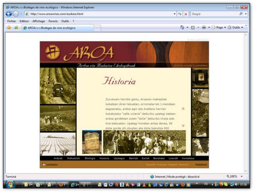254x192 pixels.
Task: Click the tractor in vineyard thumbnail
Action: coord(58,86)
